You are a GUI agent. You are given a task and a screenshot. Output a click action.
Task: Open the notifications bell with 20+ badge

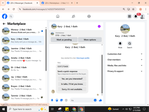pyautogui.click(x=136, y=16)
